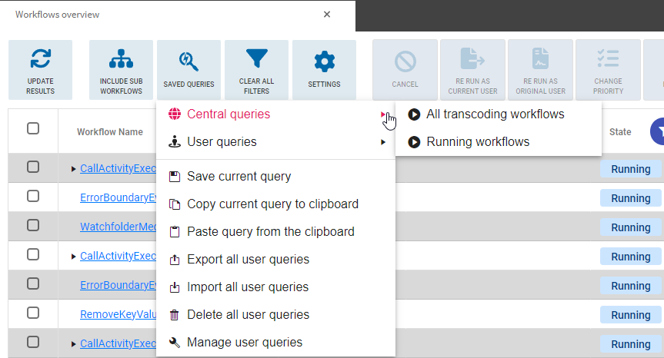The width and height of the screenshot is (664, 358).
Task: Toggle Include Sub Workflows hierarchy icon
Action: [121, 61]
